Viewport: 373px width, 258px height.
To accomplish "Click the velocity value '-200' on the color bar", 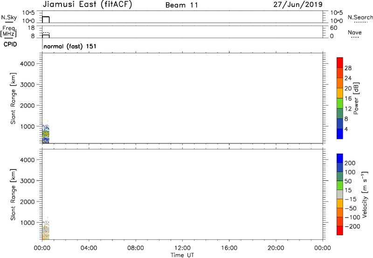I will tap(352, 226).
